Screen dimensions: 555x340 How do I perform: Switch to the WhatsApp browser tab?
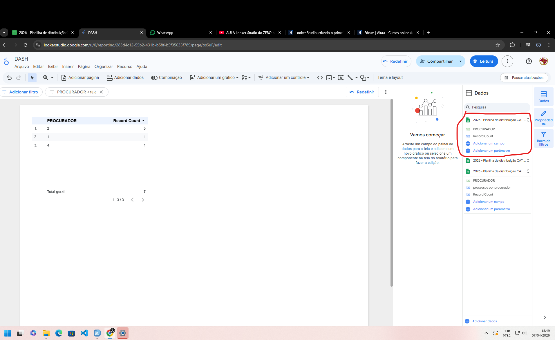[x=165, y=32]
